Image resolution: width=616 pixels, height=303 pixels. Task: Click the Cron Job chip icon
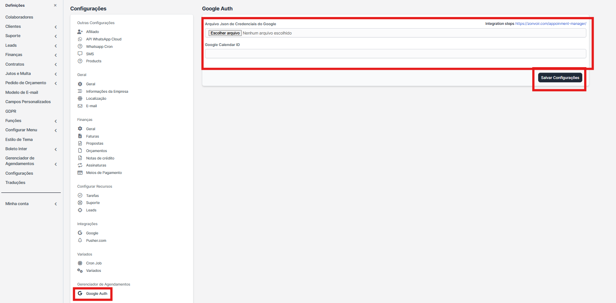pyautogui.click(x=80, y=263)
